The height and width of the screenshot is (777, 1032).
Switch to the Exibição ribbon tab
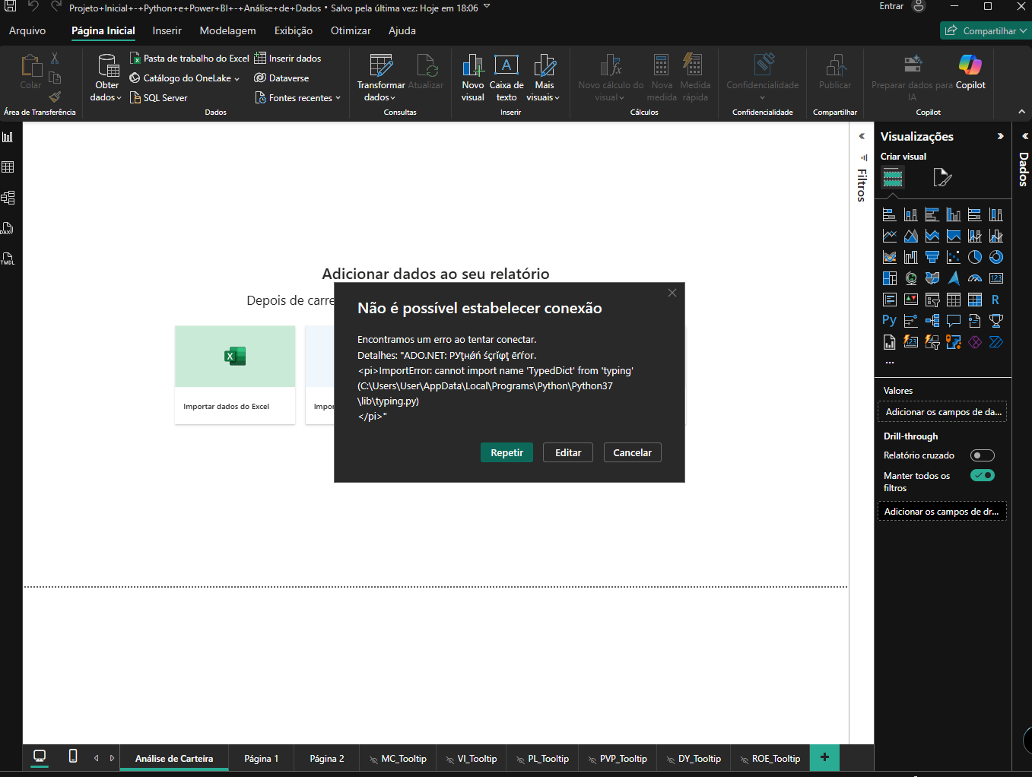(x=294, y=31)
